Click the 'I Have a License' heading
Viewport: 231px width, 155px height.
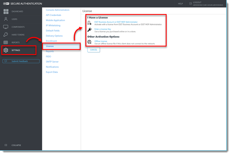click(x=97, y=18)
